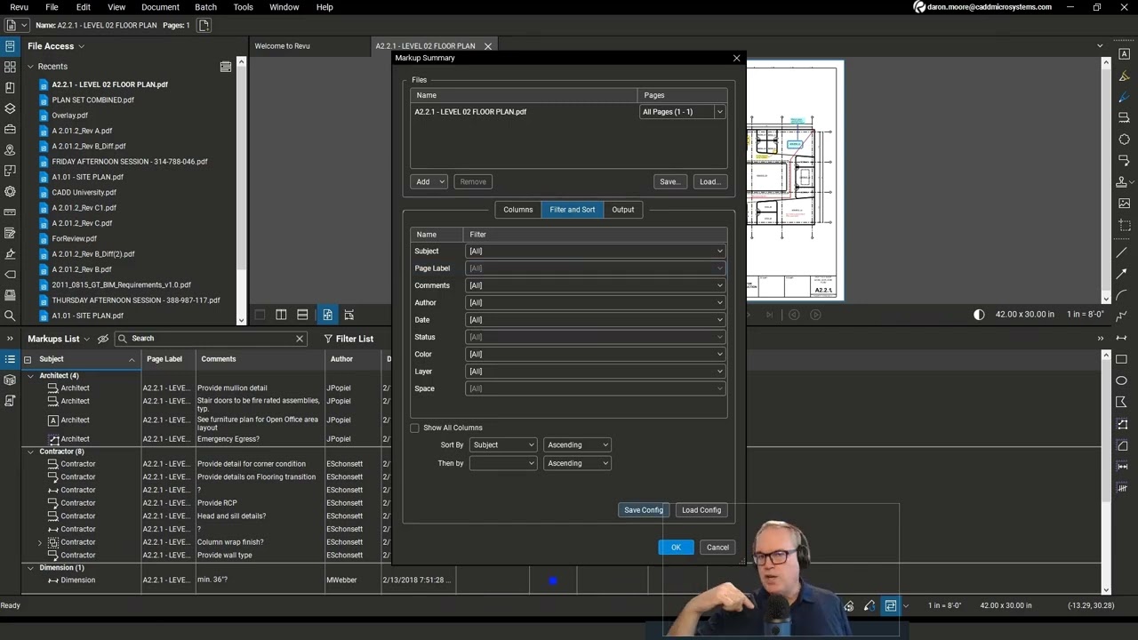1138x640 pixels.
Task: Open the Tool Chest panel icon
Action: (x=10, y=129)
